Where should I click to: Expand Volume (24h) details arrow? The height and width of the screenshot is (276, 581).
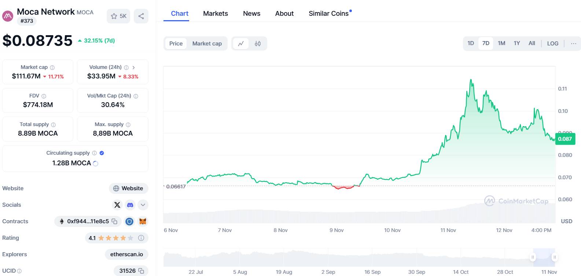pyautogui.click(x=134, y=67)
